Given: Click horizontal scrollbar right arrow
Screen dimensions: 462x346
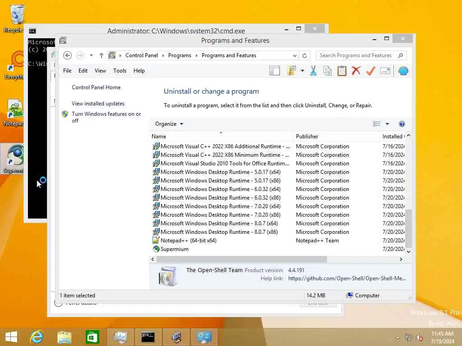Looking at the screenshot, I should coord(401,259).
